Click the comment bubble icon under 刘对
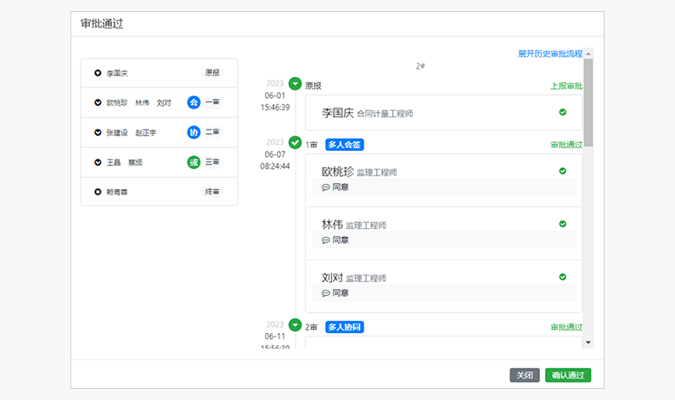675x400 pixels. tap(326, 293)
